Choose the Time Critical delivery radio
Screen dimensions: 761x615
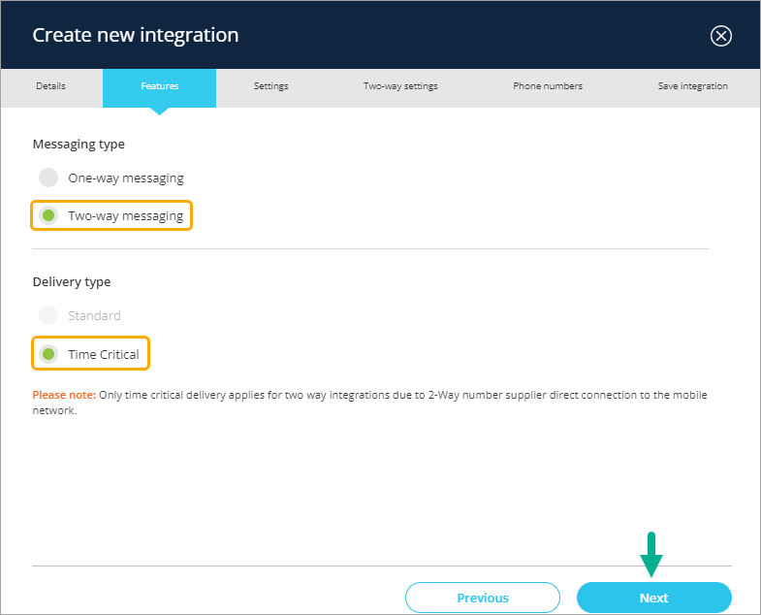(48, 354)
